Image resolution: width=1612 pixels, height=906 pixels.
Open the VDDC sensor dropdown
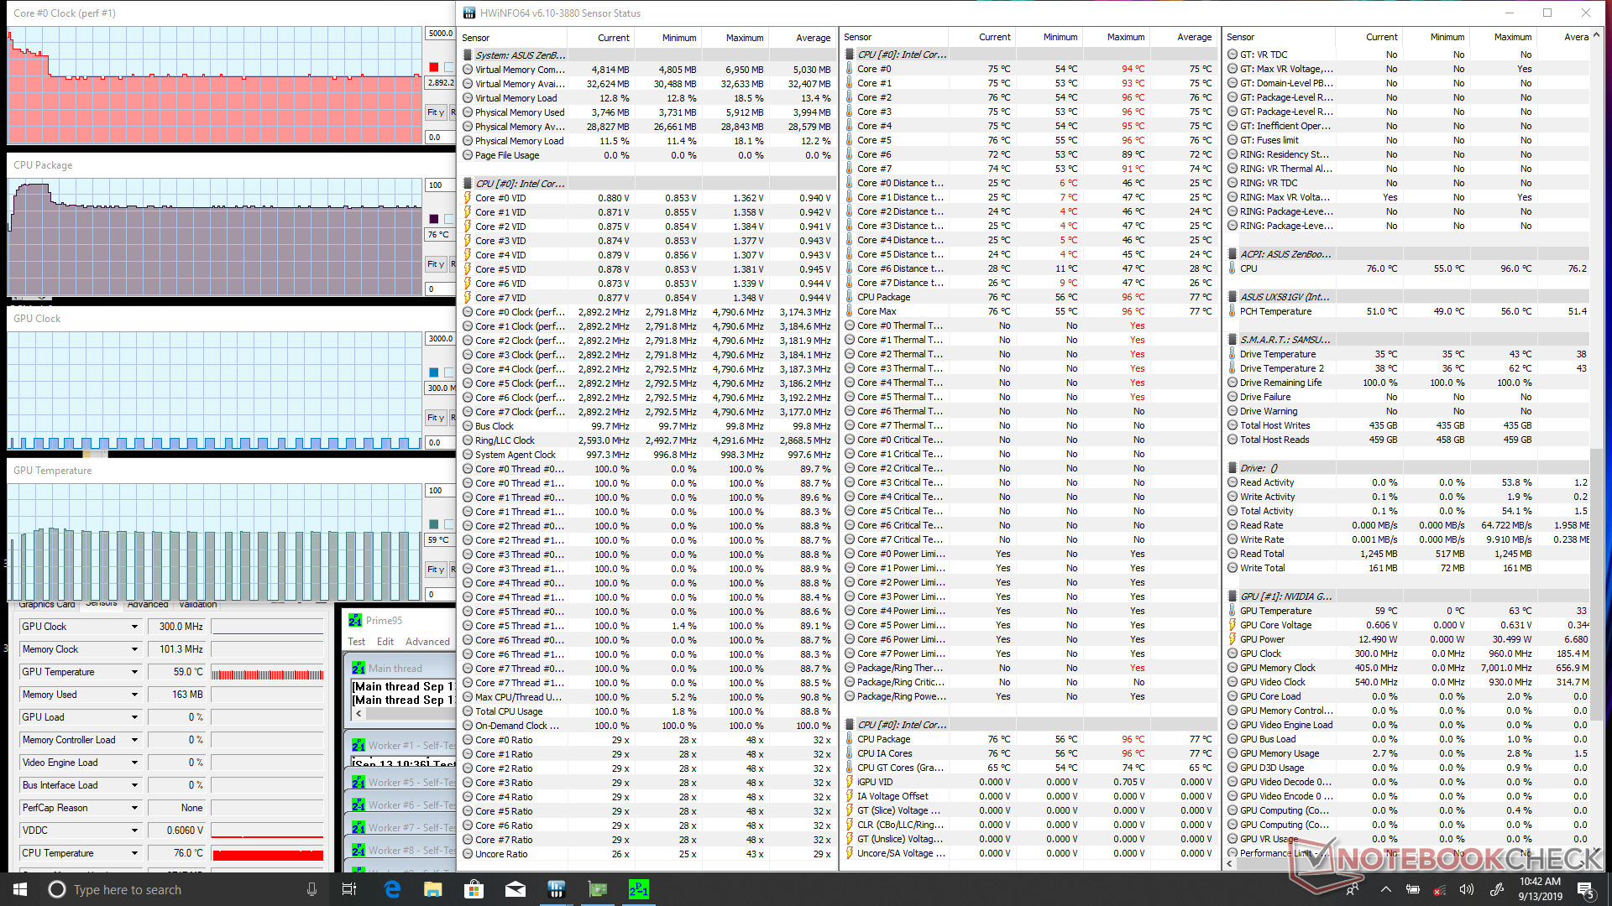(134, 830)
